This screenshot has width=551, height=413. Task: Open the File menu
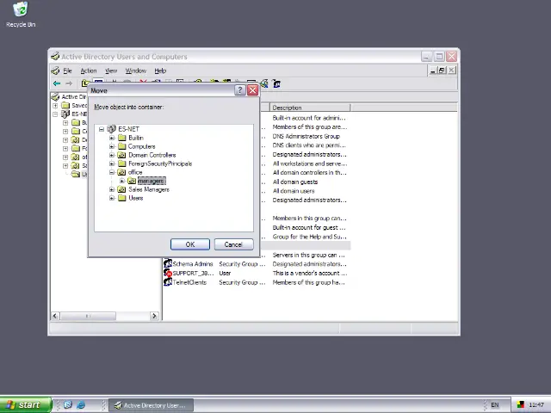[67, 71]
